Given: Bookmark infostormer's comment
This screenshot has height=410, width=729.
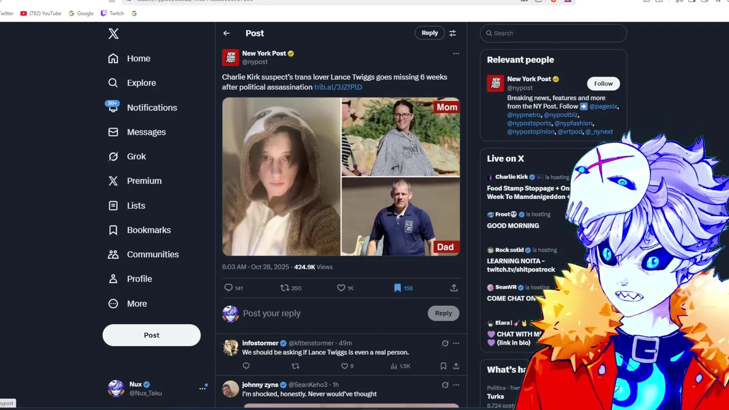Looking at the screenshot, I should pos(443,366).
